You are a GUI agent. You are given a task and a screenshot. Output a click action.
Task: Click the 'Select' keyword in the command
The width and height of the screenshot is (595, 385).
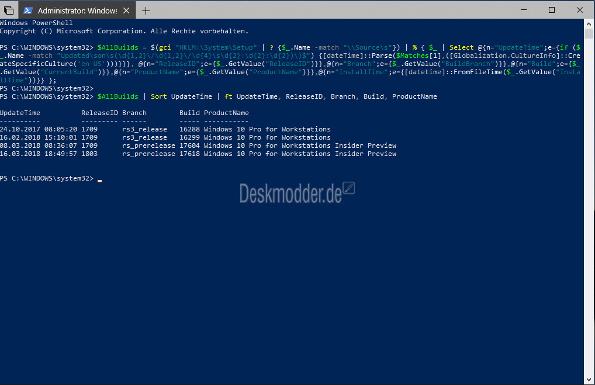pyautogui.click(x=461, y=47)
